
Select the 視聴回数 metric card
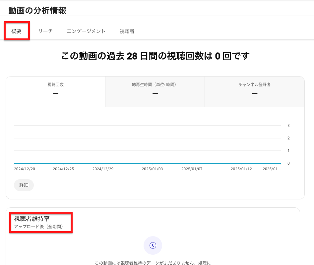click(x=55, y=90)
